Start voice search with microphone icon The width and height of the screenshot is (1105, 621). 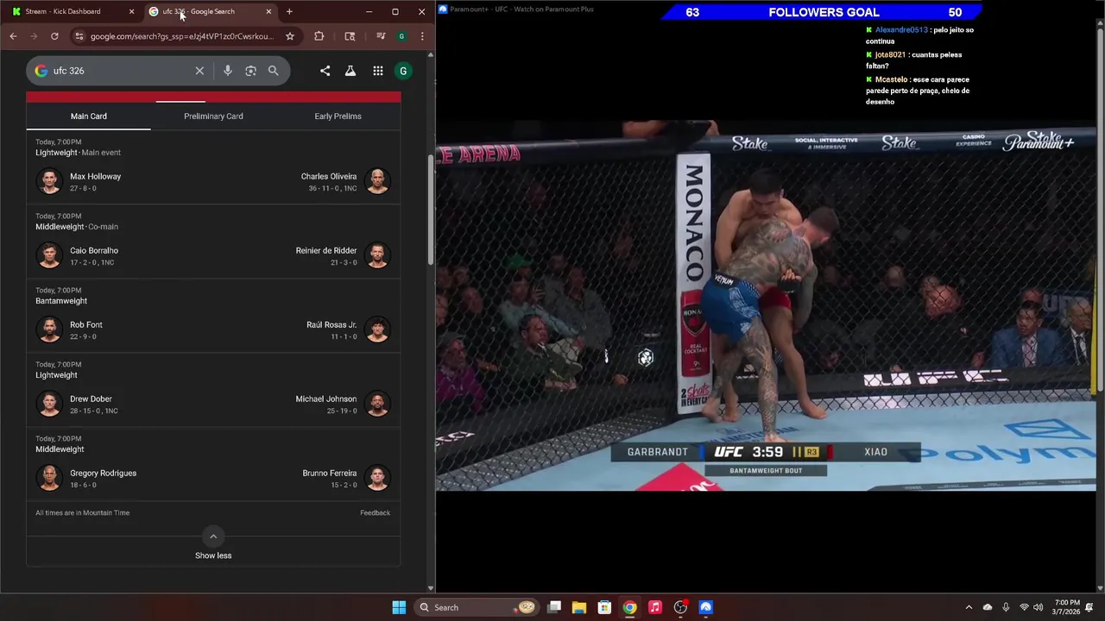[228, 71]
